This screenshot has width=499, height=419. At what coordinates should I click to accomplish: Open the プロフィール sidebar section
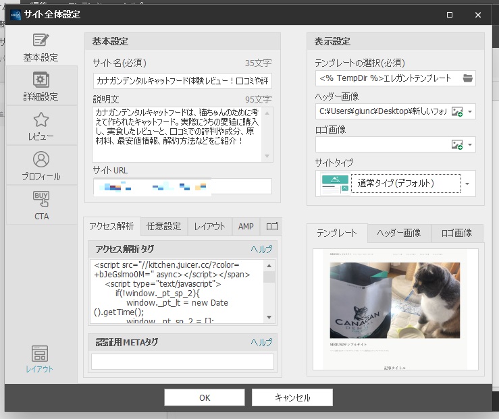pos(41,165)
